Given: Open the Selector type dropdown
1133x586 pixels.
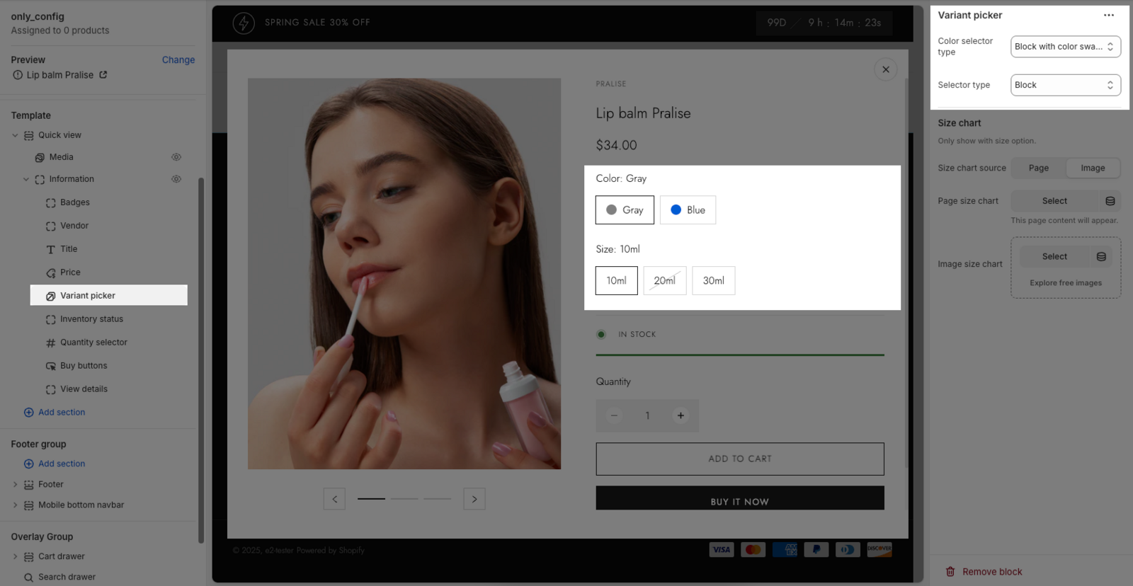Looking at the screenshot, I should tap(1065, 85).
